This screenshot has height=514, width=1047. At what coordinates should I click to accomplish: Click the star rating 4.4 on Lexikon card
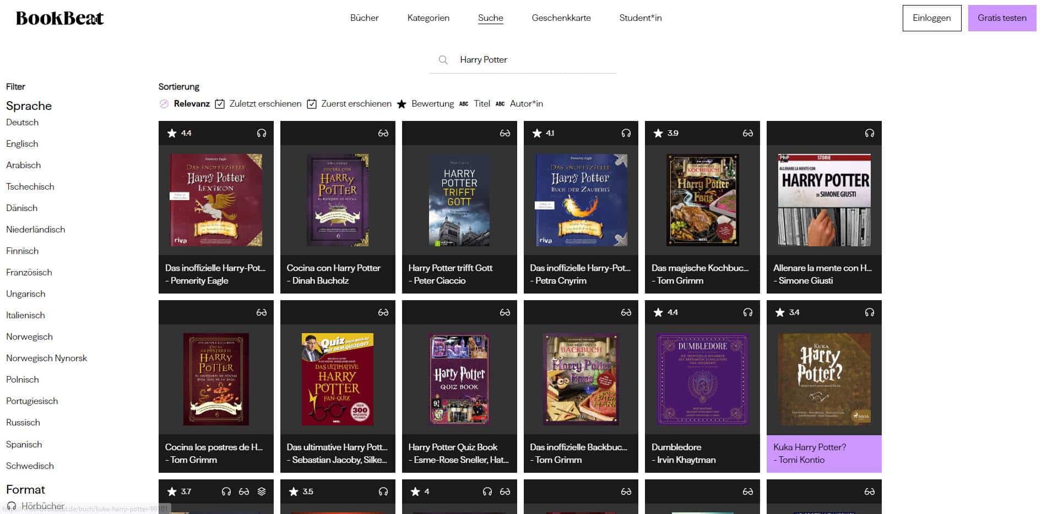point(180,133)
